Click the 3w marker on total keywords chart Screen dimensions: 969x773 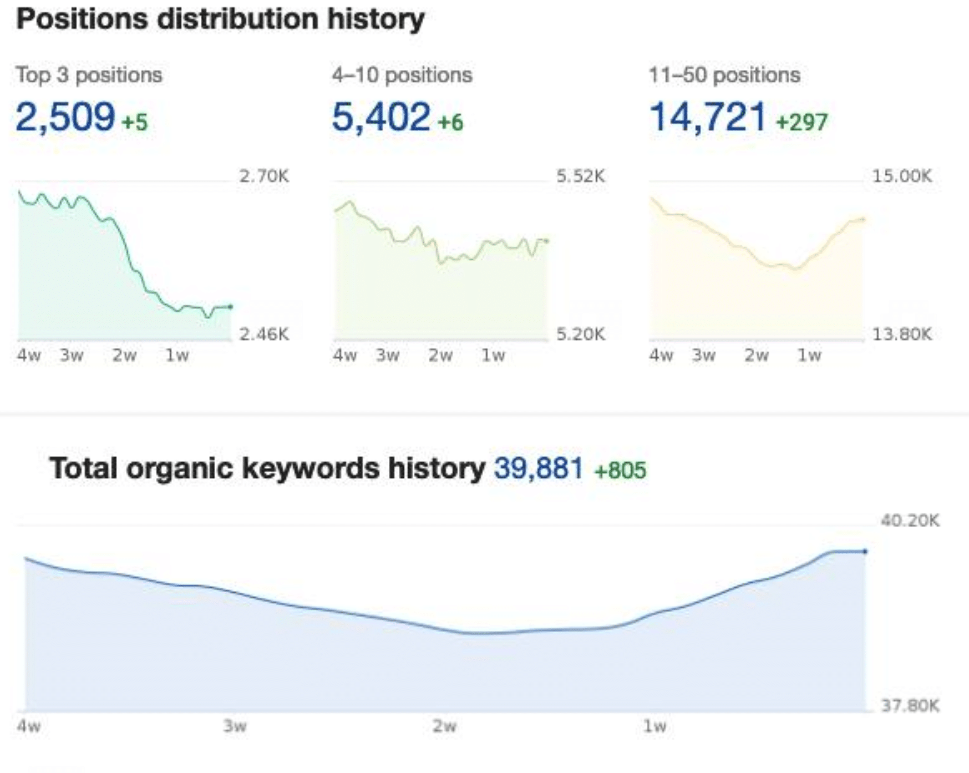[x=235, y=726]
